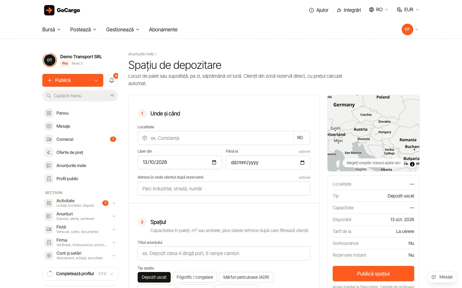Click the calendar icon in Liber din

(214, 162)
